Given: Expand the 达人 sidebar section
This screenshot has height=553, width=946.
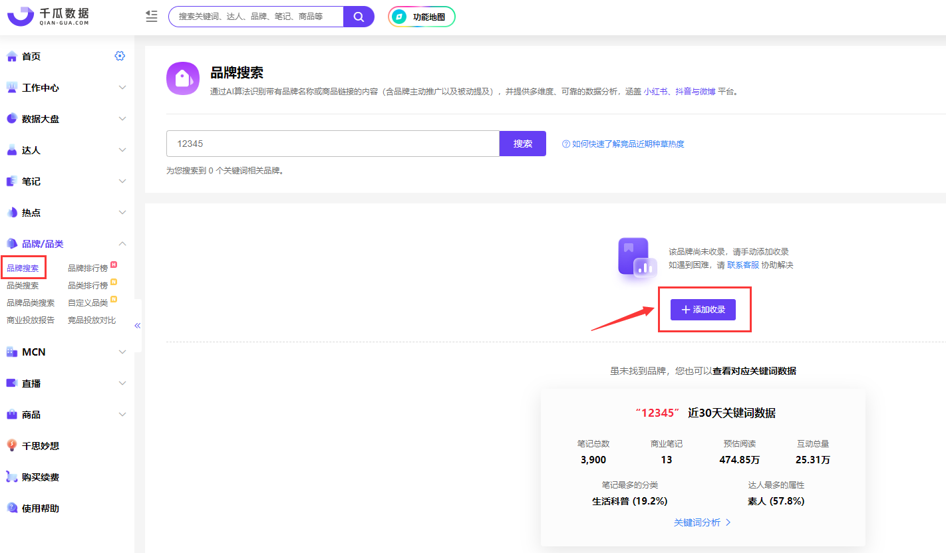Looking at the screenshot, I should (x=122, y=150).
